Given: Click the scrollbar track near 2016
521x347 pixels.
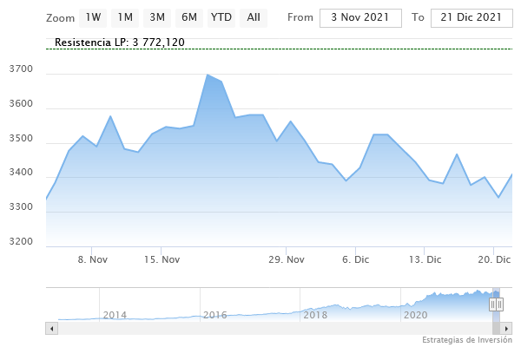Looking at the screenshot, I should [214, 329].
